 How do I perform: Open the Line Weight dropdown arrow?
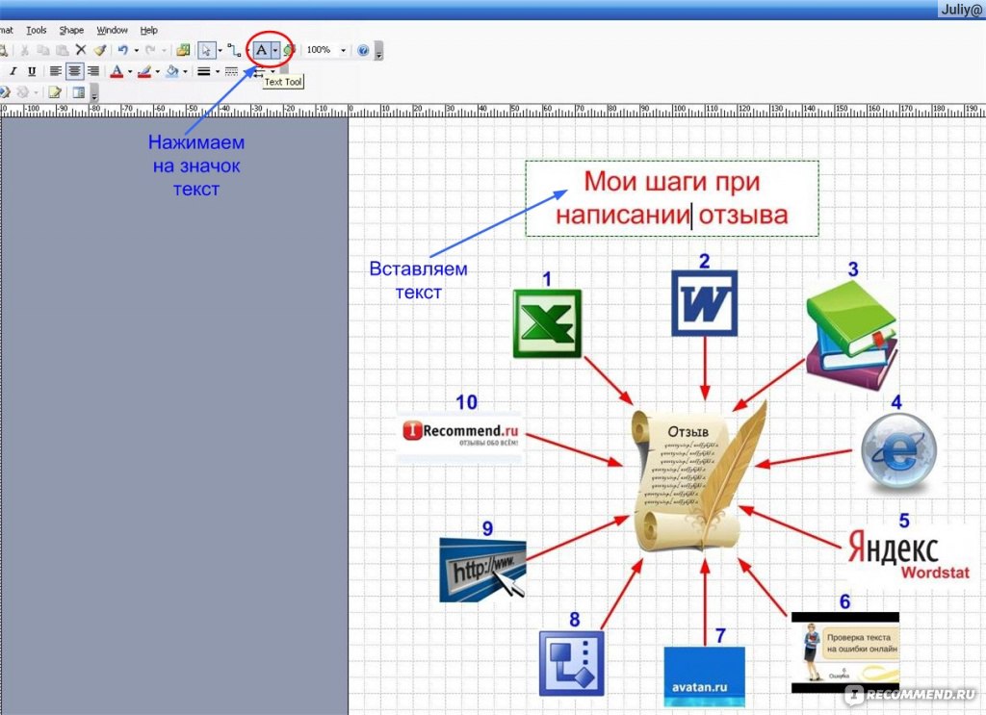[218, 71]
